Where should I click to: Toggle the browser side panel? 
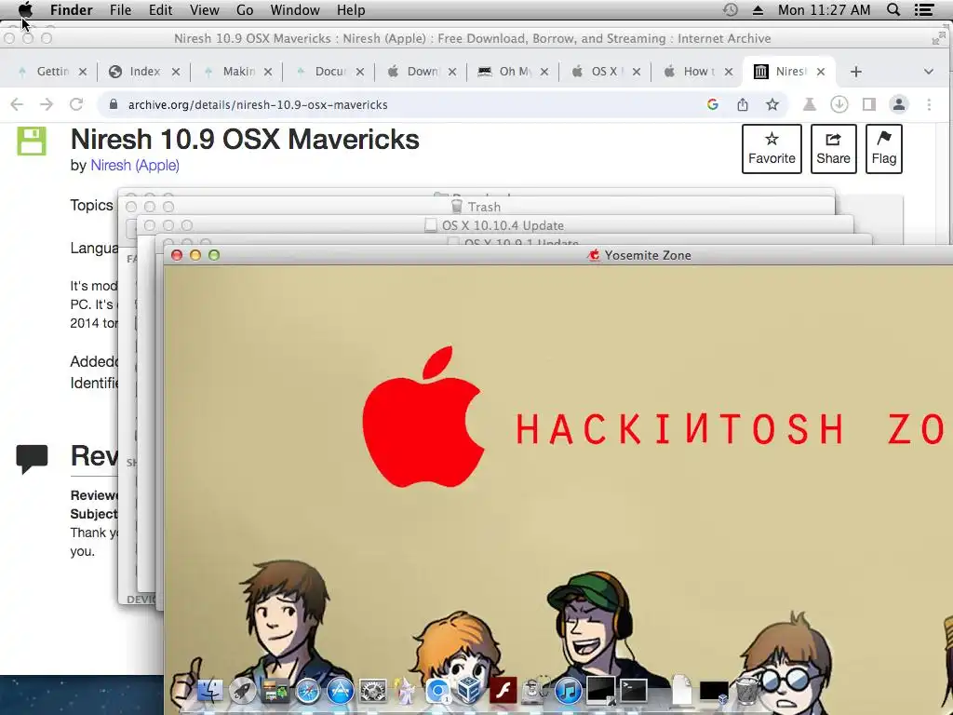pos(869,104)
